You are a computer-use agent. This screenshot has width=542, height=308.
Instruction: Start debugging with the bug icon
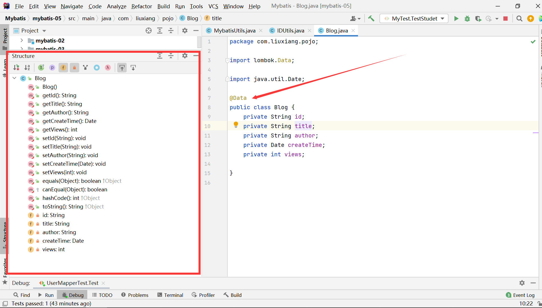[x=467, y=19]
